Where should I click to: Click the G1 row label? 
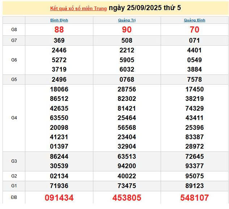point(14,186)
